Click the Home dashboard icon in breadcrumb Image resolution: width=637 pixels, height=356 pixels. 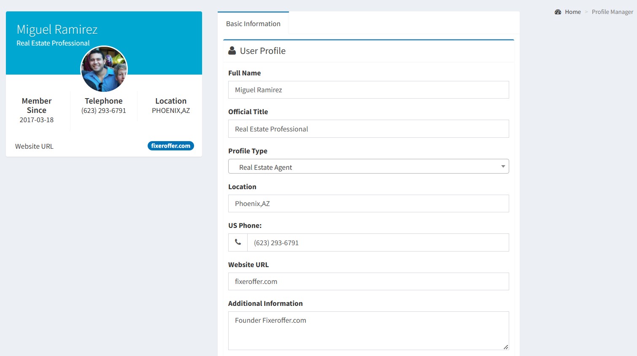pyautogui.click(x=558, y=12)
